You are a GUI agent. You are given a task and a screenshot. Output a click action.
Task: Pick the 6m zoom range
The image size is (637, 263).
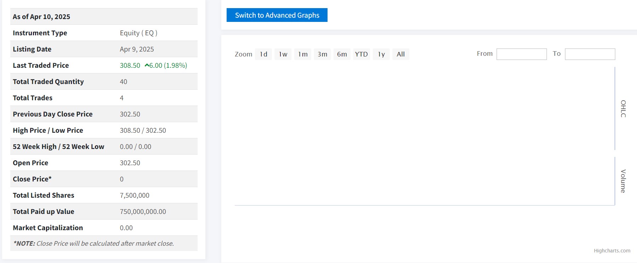click(342, 54)
